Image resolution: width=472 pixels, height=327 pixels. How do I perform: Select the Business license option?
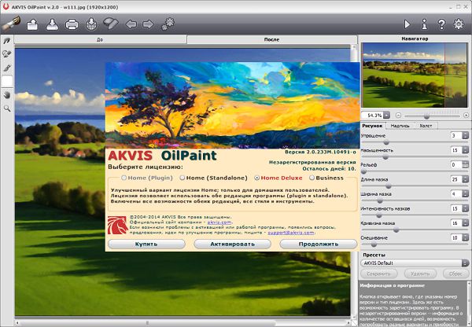312,178
